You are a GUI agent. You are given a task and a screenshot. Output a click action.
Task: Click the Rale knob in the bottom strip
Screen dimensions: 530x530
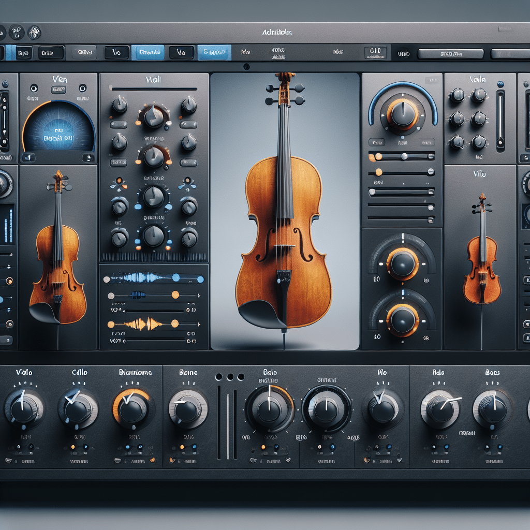click(x=440, y=410)
